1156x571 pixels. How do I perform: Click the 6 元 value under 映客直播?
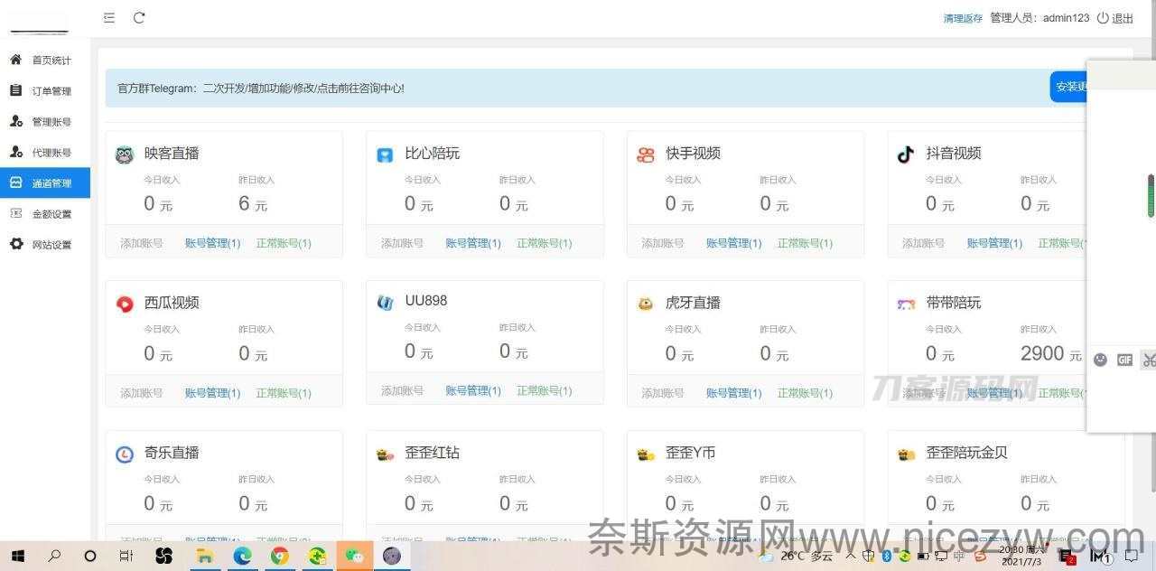click(253, 204)
